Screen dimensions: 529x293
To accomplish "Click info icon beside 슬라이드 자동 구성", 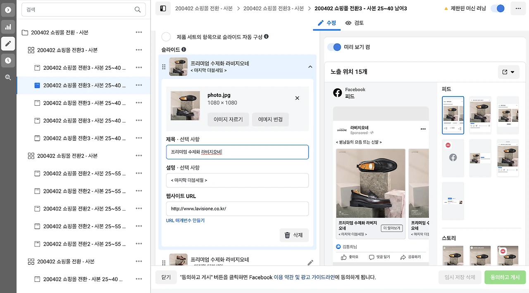I will pyautogui.click(x=266, y=37).
